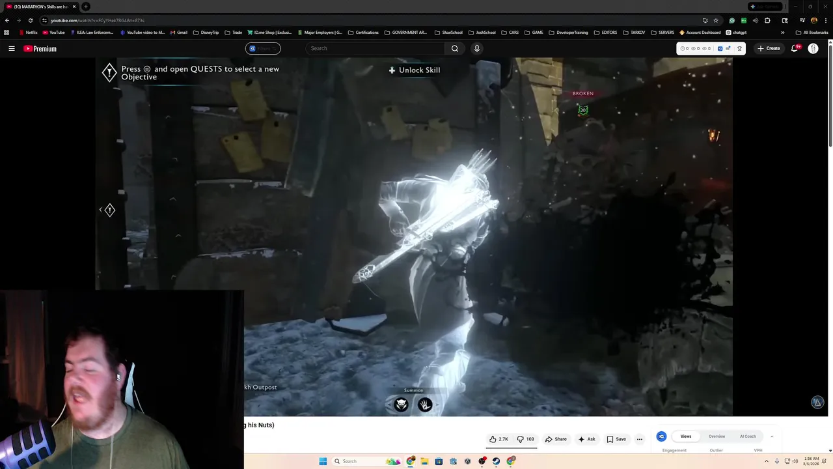The height and width of the screenshot is (469, 833).
Task: Open the All Bookmarks folder
Action: (812, 33)
